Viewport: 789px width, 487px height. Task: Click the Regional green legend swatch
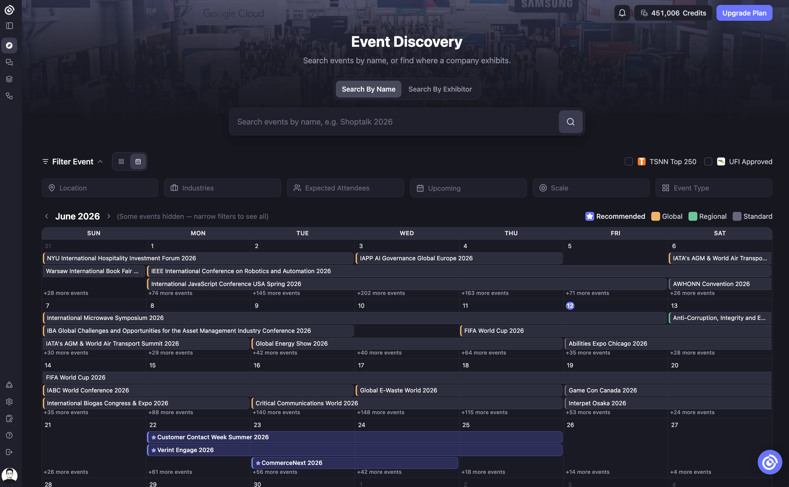point(693,216)
